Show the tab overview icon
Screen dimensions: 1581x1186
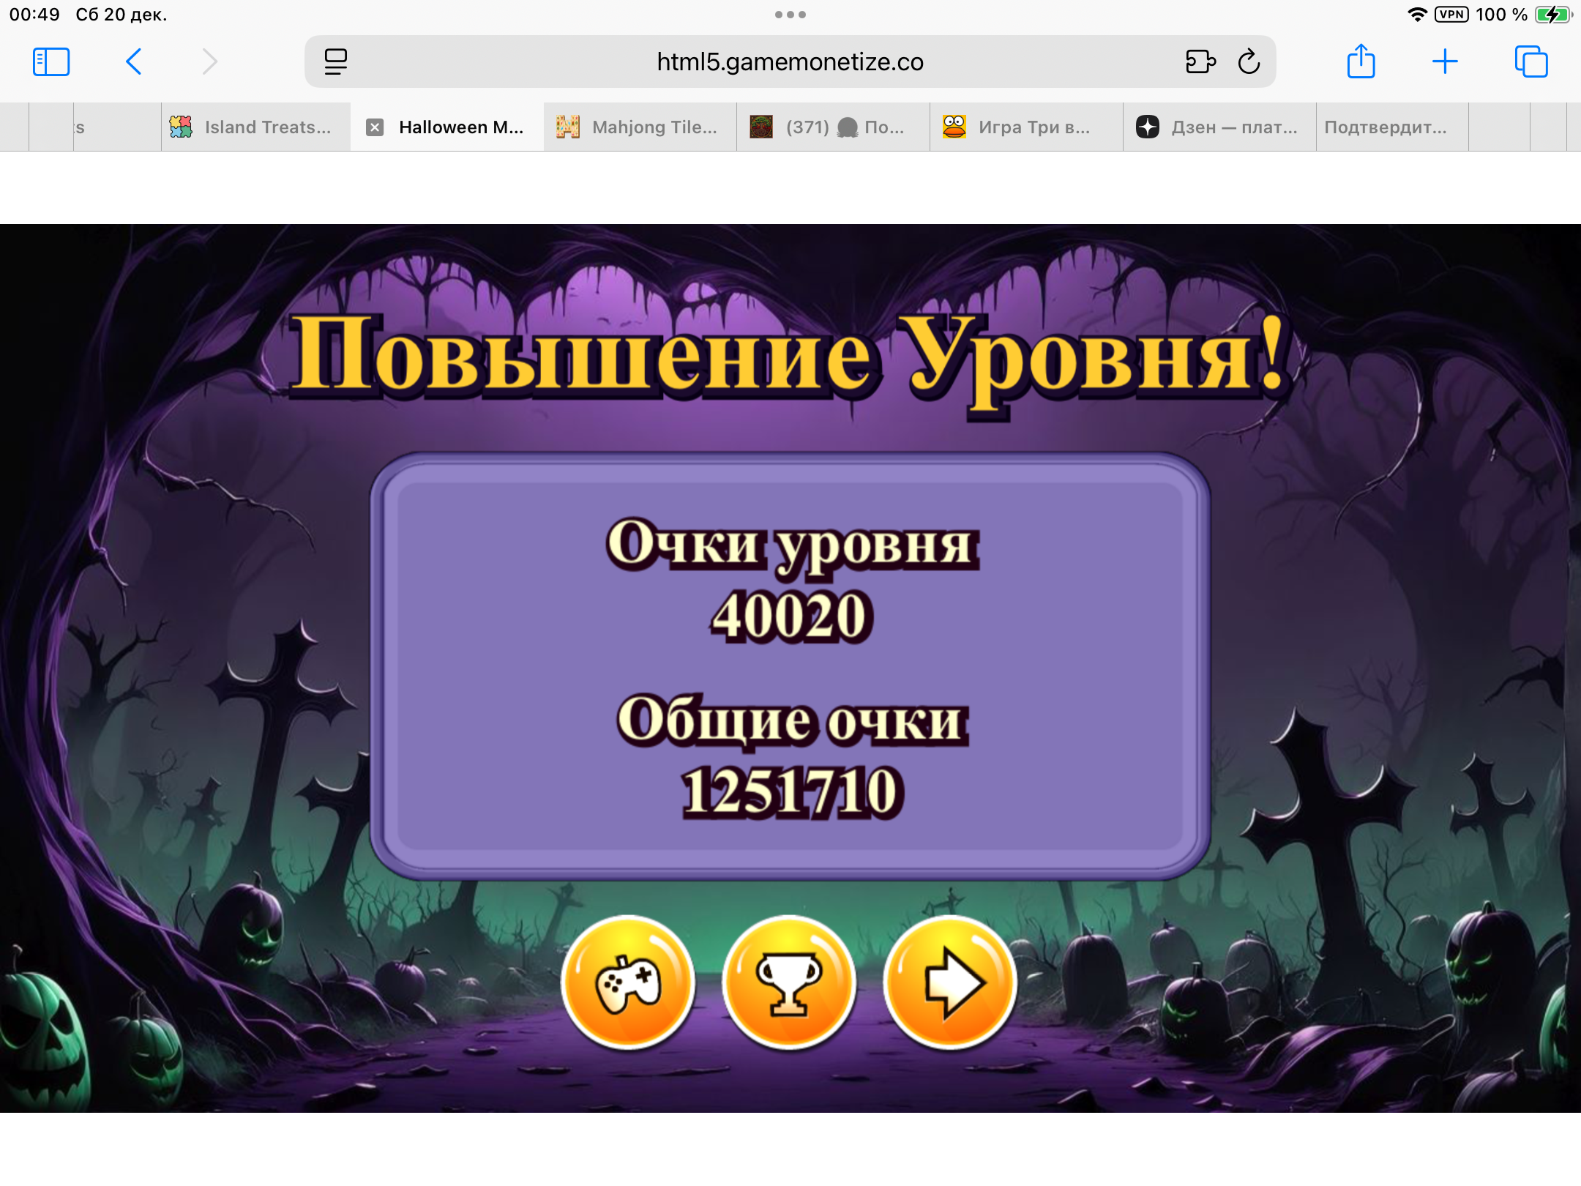pos(1530,61)
